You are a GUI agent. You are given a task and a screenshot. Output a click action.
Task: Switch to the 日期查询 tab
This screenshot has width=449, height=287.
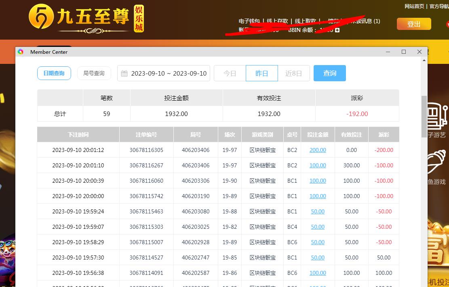pyautogui.click(x=54, y=73)
